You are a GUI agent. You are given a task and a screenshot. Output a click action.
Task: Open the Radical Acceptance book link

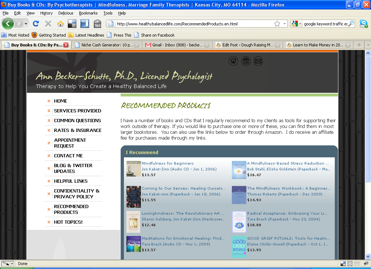click(x=287, y=214)
